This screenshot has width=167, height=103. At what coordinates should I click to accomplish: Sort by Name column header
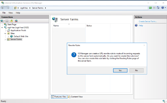click(x=69, y=26)
